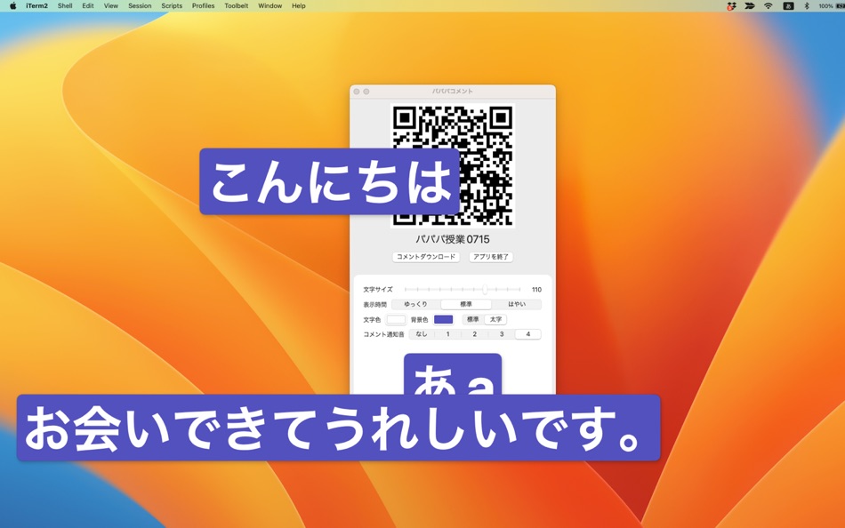Screen dimensions: 845x528
Task: Click the 表示時間 label
Action: (374, 304)
